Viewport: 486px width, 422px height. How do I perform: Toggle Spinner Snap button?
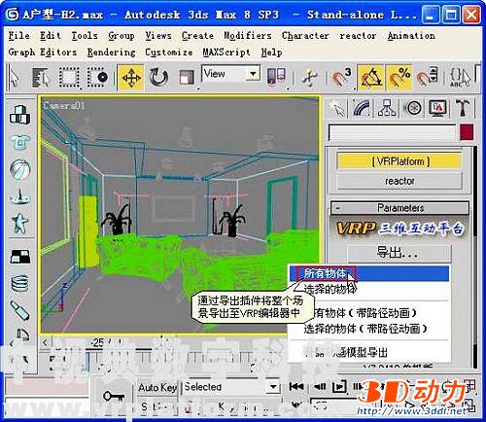click(x=428, y=77)
